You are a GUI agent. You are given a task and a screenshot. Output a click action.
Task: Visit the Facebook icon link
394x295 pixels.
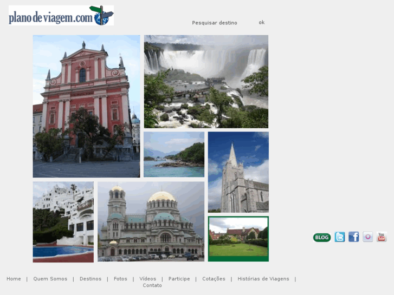tap(353, 237)
